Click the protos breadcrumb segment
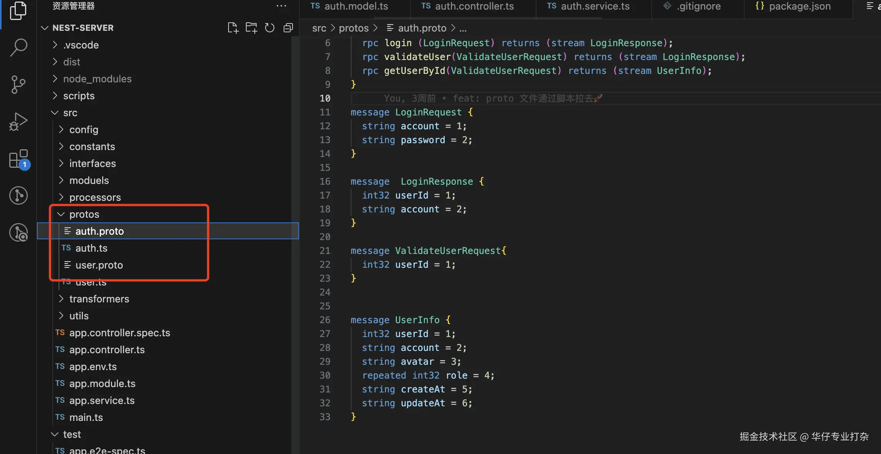The width and height of the screenshot is (881, 454). click(x=353, y=28)
